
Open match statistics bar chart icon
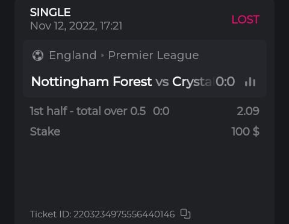click(250, 82)
